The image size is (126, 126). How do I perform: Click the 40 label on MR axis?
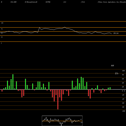pos(123,83)
